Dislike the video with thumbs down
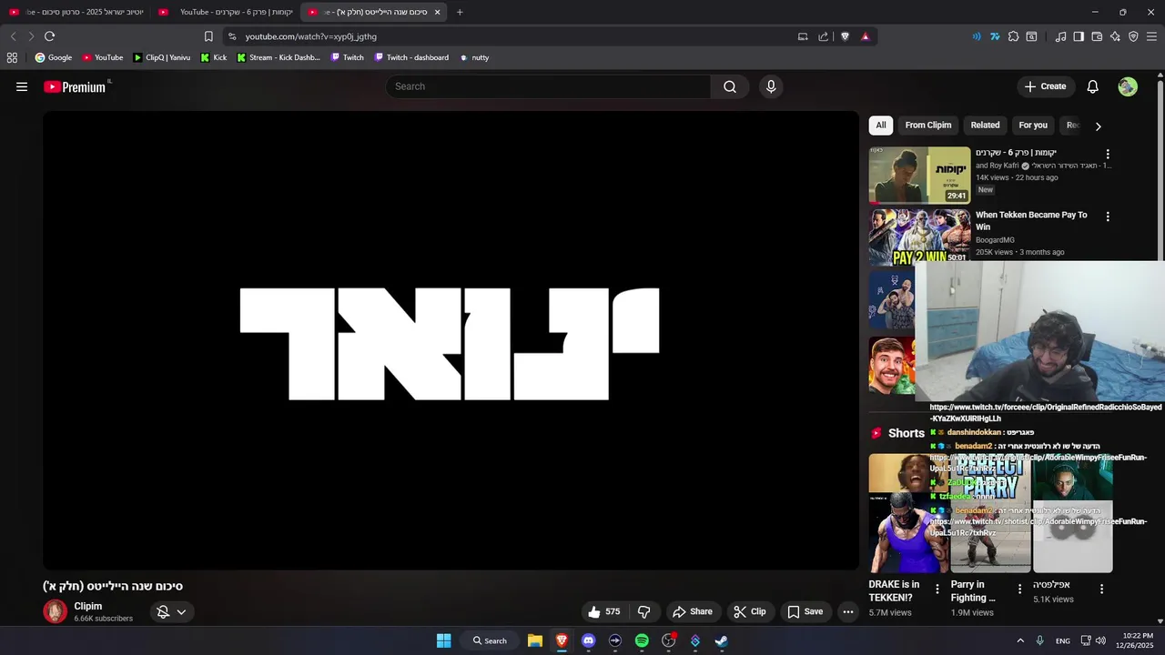This screenshot has width=1165, height=655. [x=643, y=611]
